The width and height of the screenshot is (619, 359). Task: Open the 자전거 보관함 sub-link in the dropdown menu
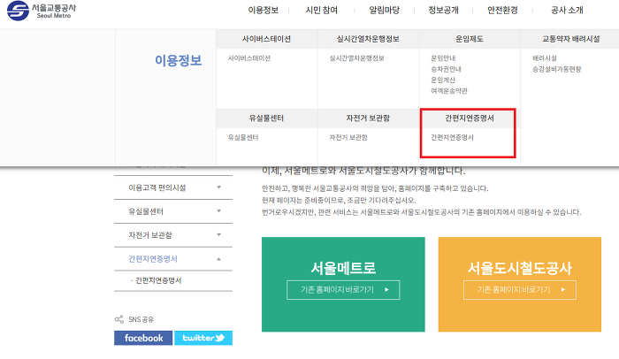[348, 137]
